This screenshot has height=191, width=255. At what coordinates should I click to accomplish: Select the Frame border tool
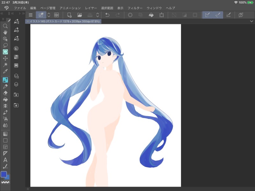click(5, 147)
